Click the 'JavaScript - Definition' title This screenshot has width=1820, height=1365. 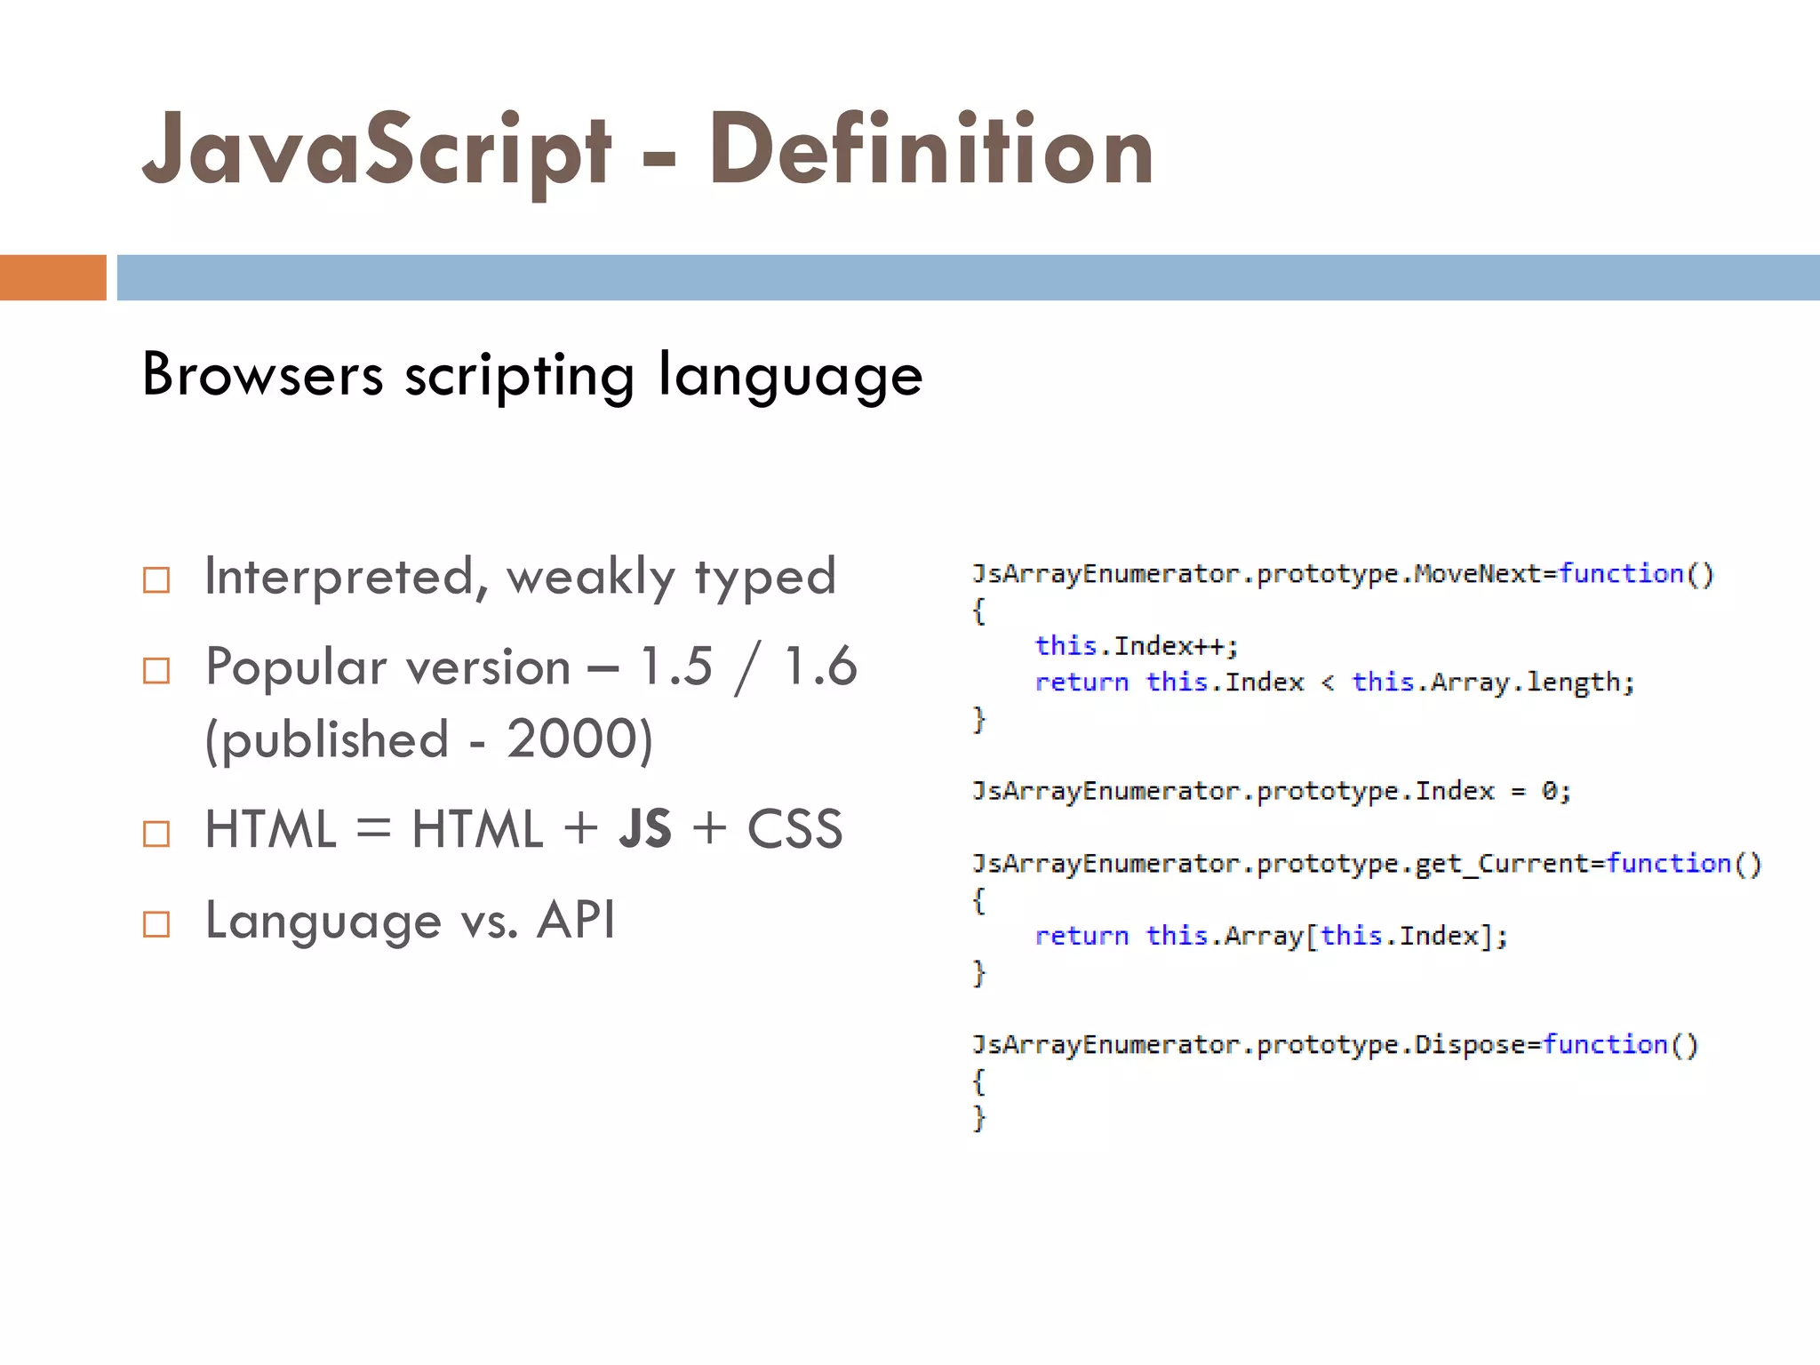pyautogui.click(x=648, y=149)
